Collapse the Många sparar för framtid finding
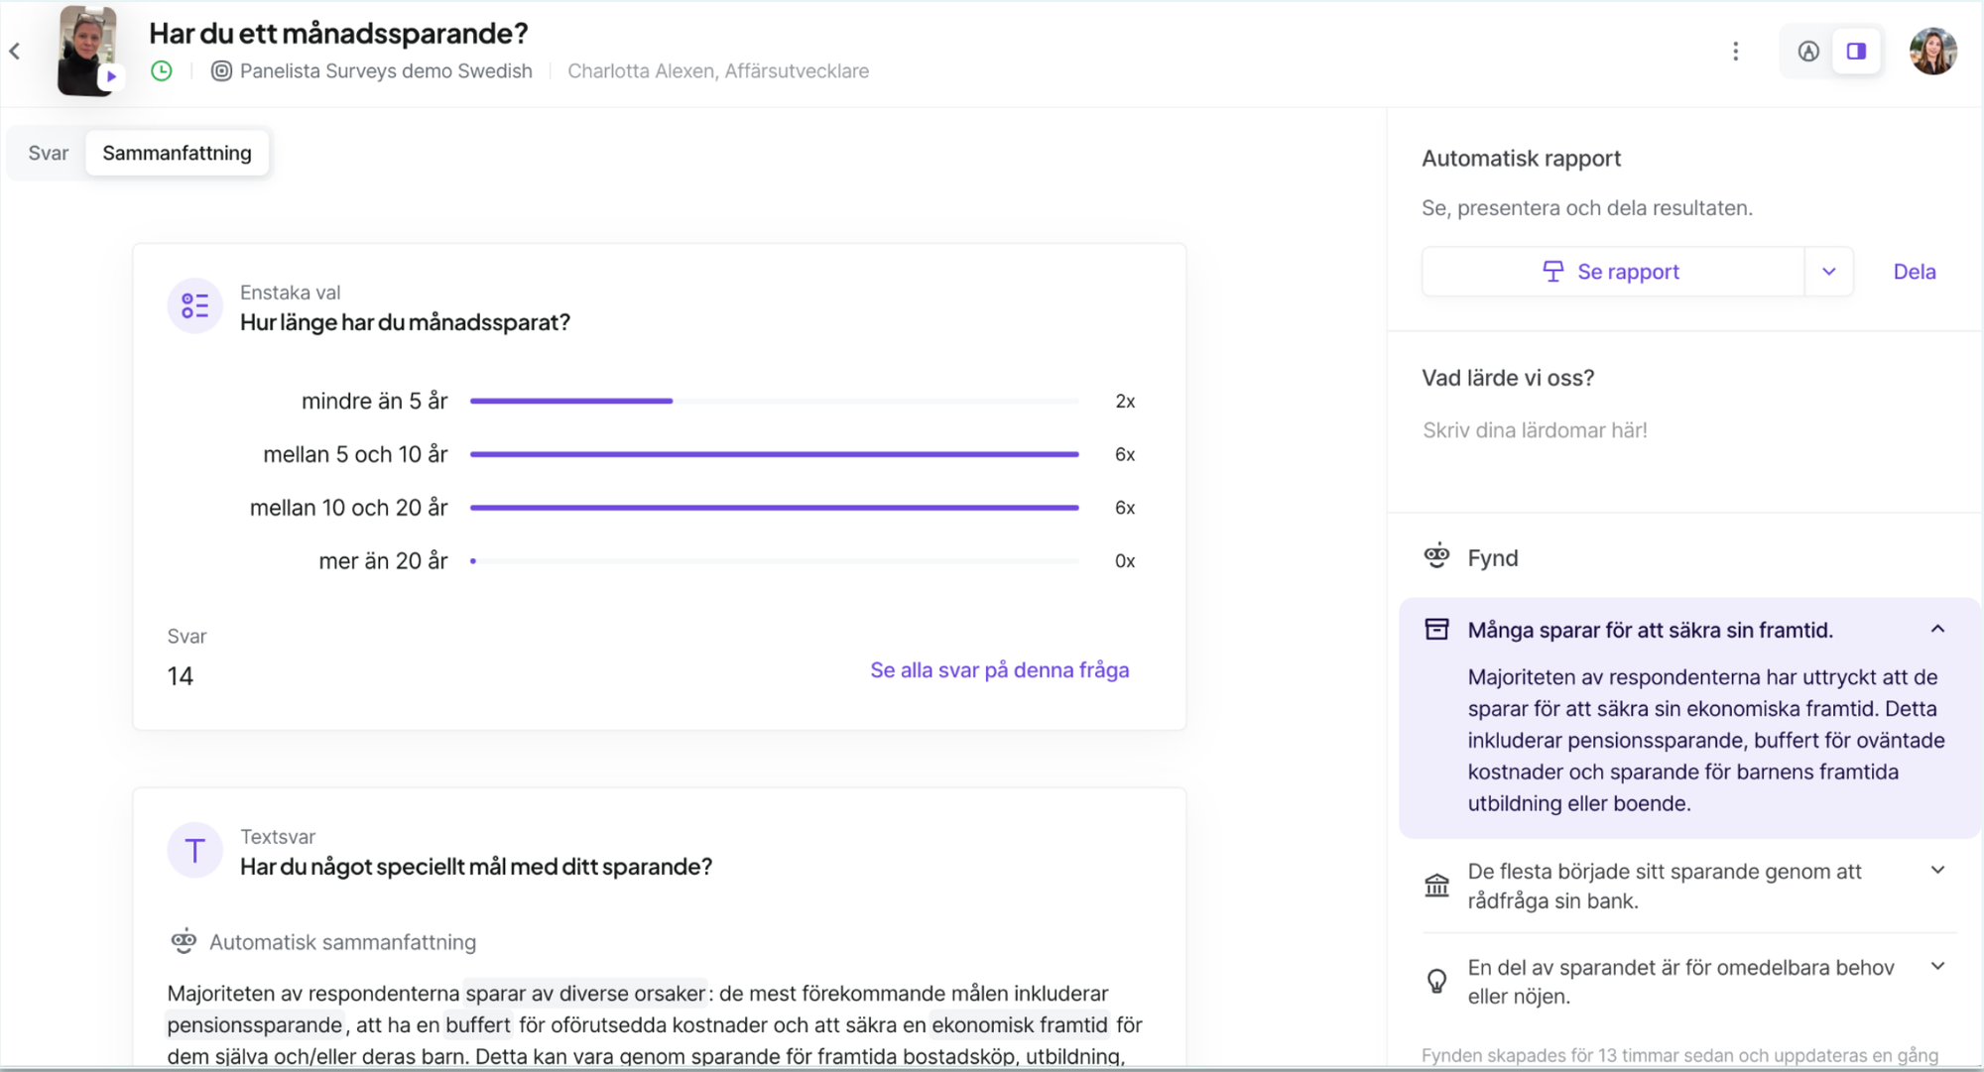Screen dimensions: 1984x1072 coord(1937,630)
